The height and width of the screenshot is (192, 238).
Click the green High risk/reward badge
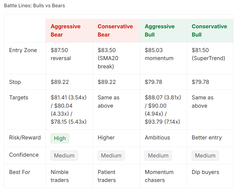[60, 138]
